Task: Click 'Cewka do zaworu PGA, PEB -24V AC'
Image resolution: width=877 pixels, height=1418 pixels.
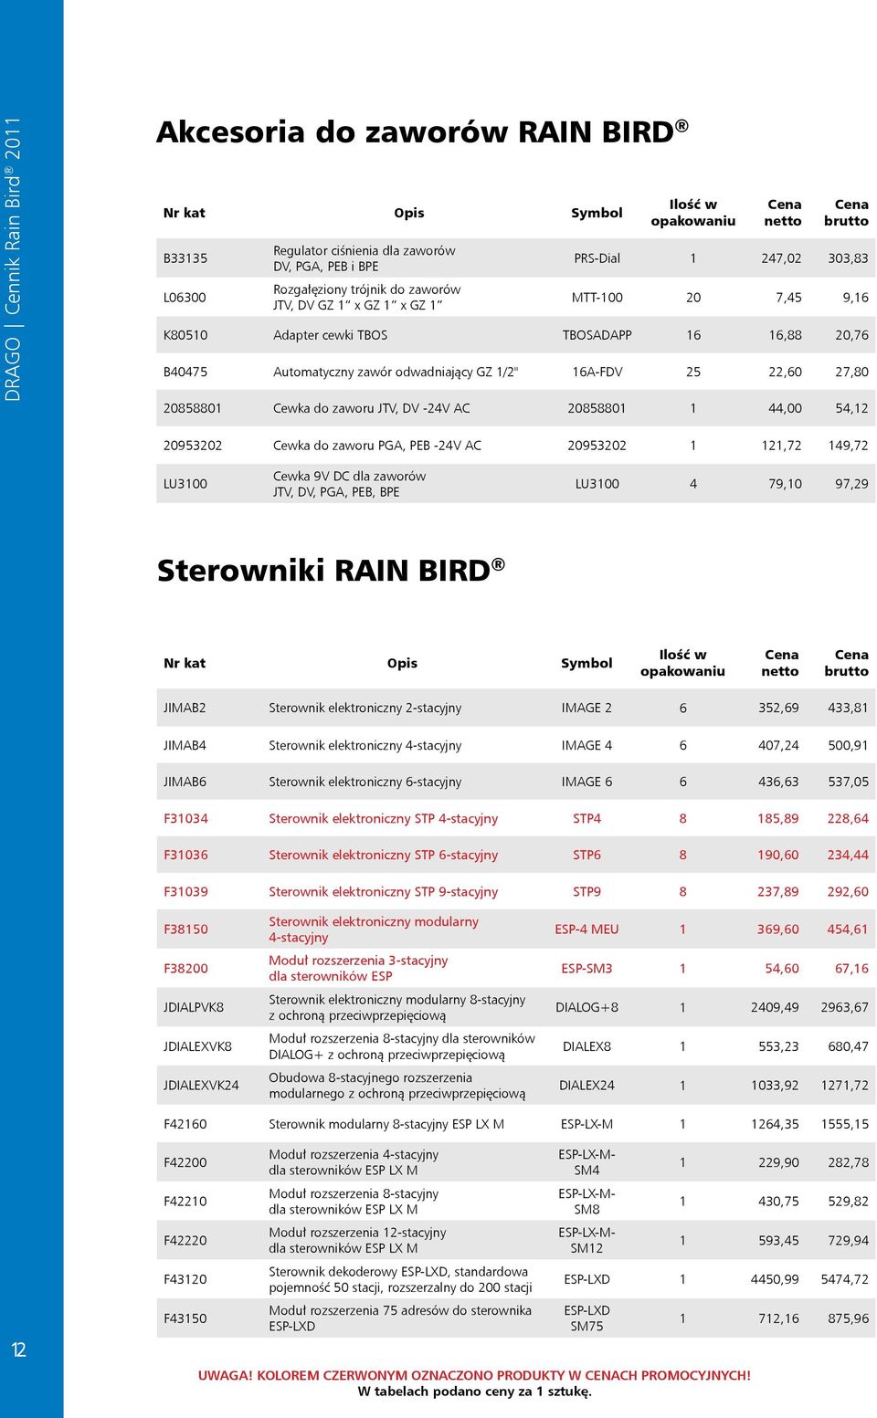Action: (377, 446)
